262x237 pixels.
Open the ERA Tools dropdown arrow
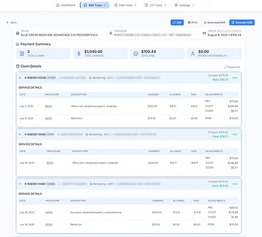point(105,5)
